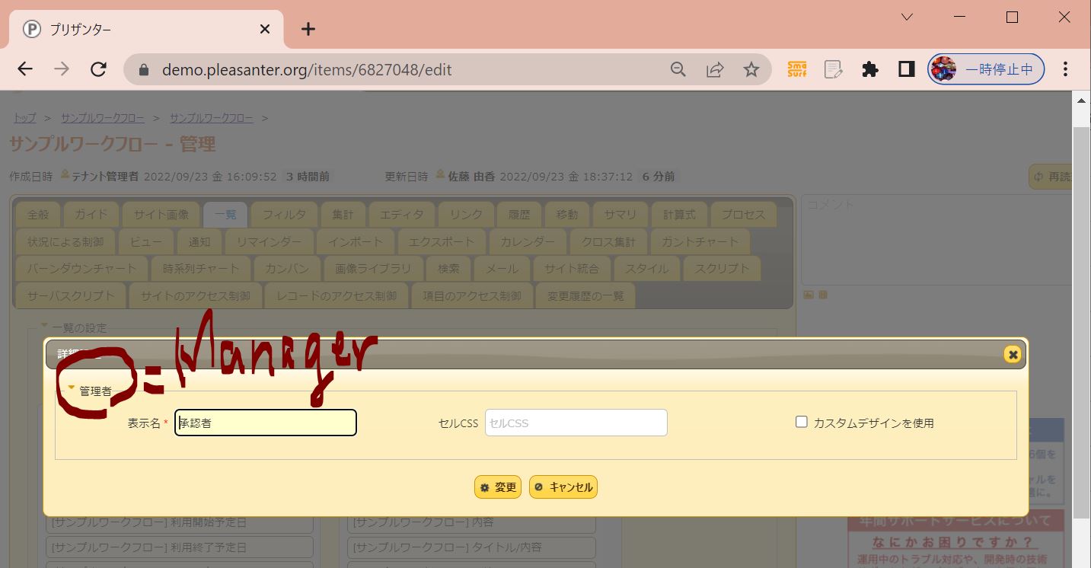This screenshot has width=1091, height=568.
Task: Open the Chrome three-dot menu
Action: pyautogui.click(x=1065, y=70)
